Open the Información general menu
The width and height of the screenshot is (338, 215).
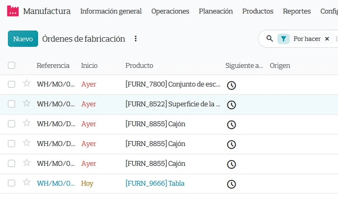(111, 11)
